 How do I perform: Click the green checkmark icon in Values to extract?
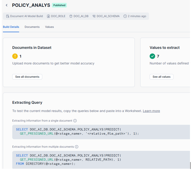point(152,56)
